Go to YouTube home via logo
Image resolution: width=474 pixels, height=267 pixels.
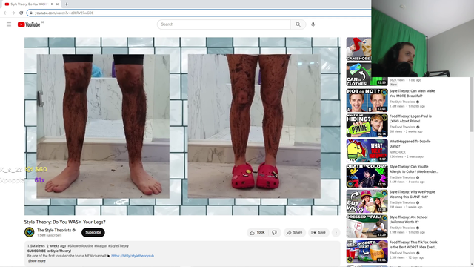coord(29,24)
